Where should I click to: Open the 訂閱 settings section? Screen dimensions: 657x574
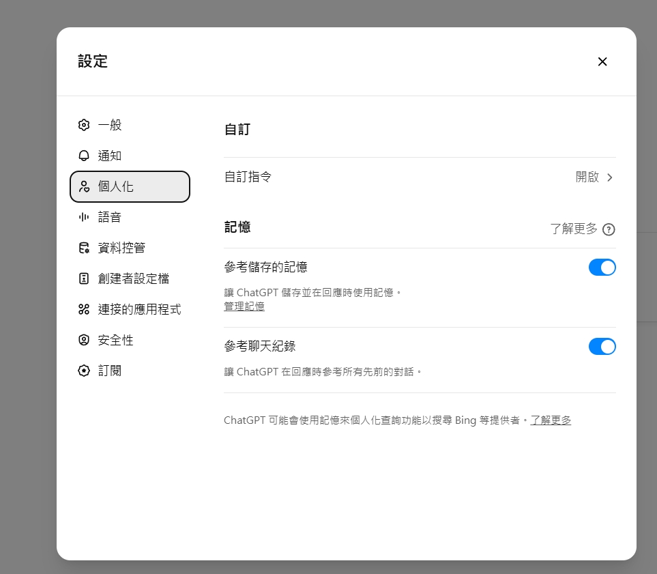pyautogui.click(x=130, y=371)
